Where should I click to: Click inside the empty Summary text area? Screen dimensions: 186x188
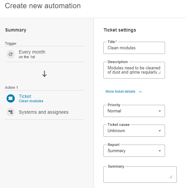tap(140, 175)
